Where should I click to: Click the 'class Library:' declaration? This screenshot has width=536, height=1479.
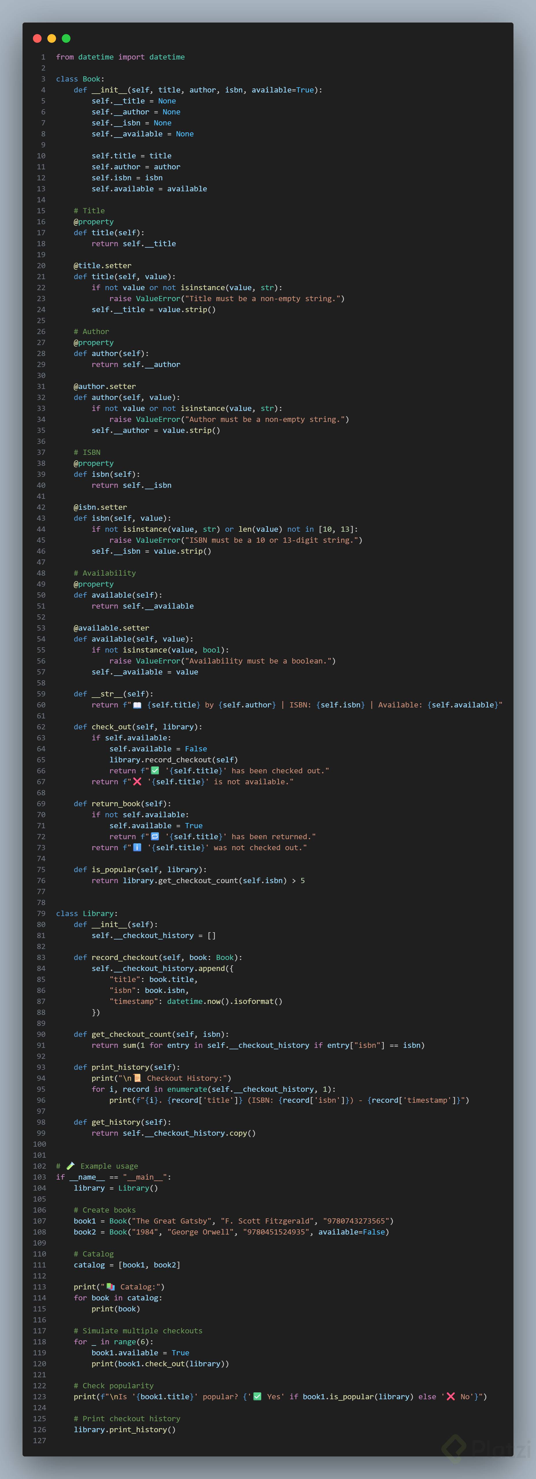pyautogui.click(x=87, y=913)
